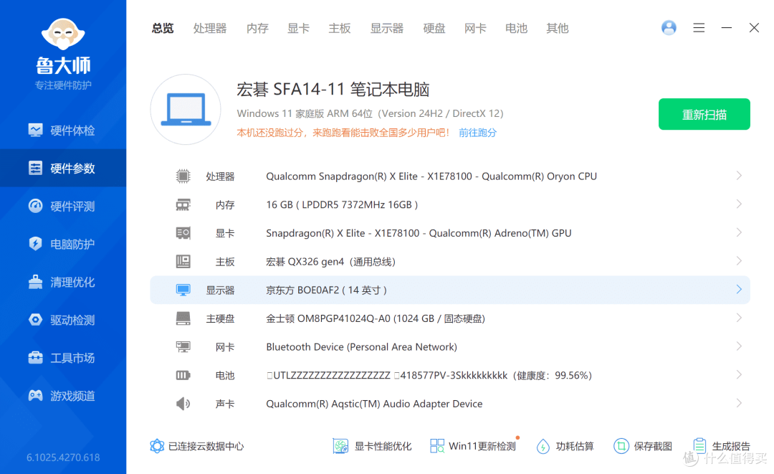Click the 处理器 CPU chip icon
The image size is (774, 474).
pyautogui.click(x=183, y=176)
